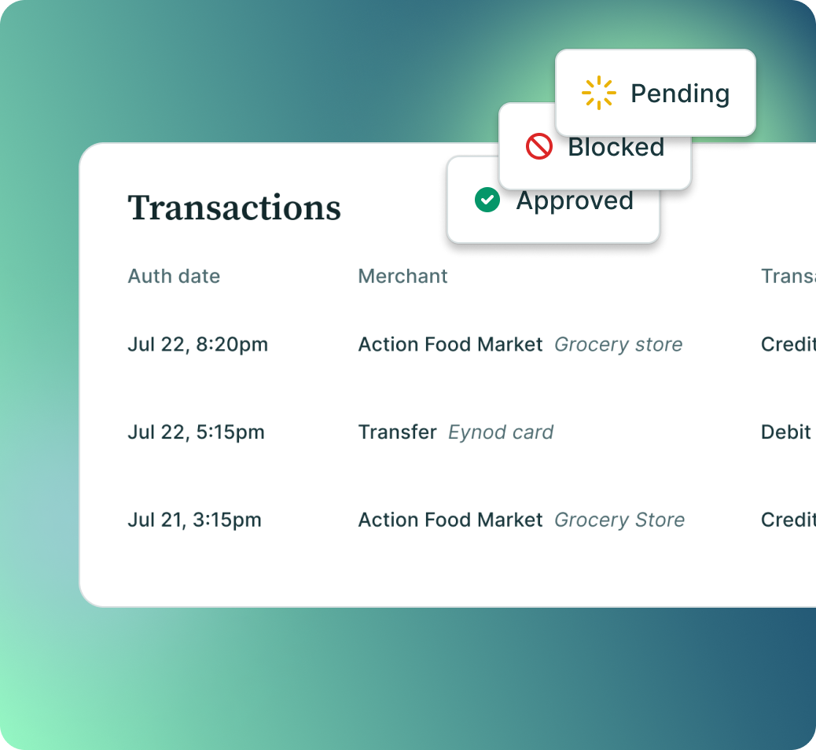Click the partially visible Trans column header
Viewport: 816px width, 750px height.
point(788,277)
